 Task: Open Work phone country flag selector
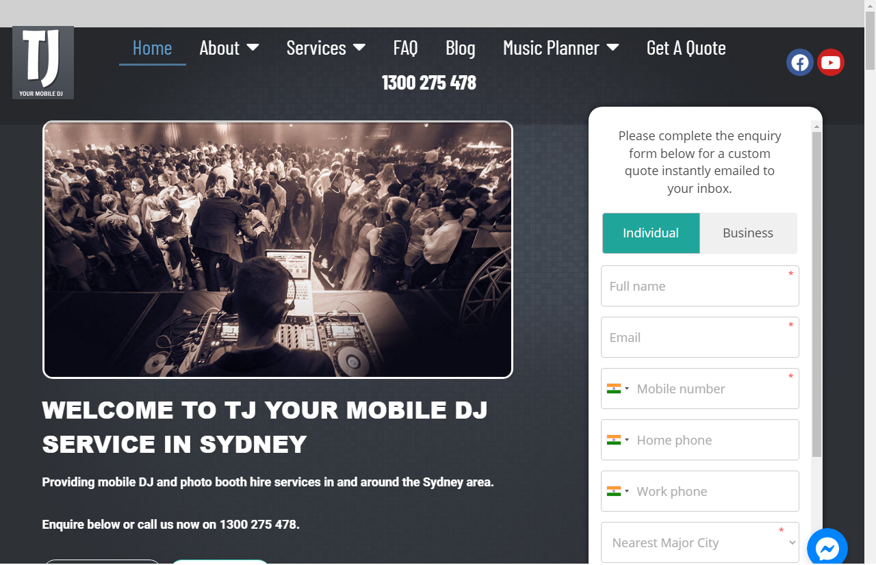(618, 491)
